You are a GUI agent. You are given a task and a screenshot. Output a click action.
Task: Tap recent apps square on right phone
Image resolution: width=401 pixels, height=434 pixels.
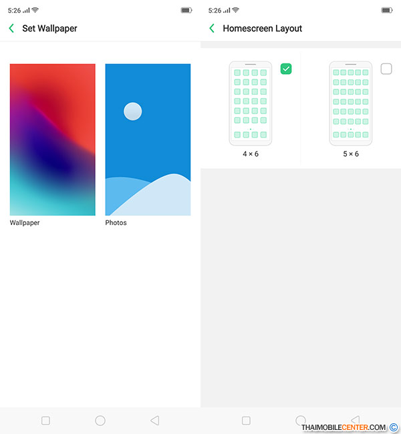(246, 421)
